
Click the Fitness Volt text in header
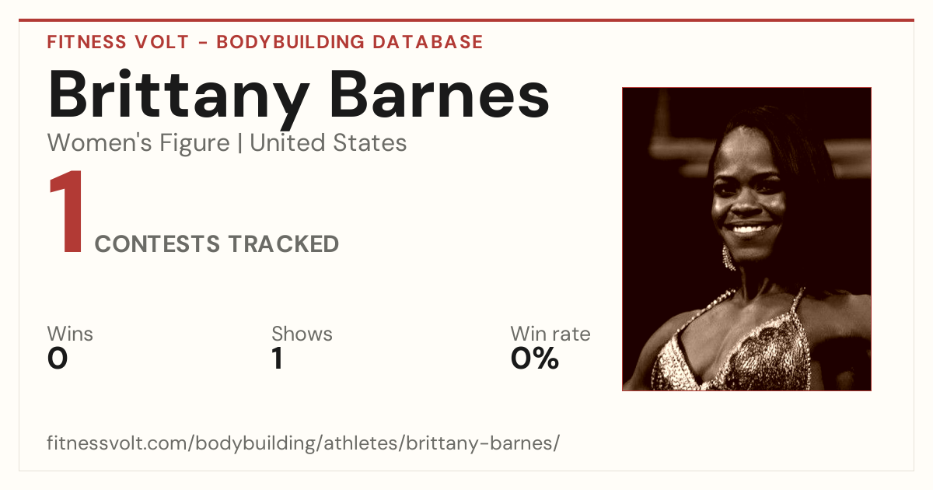[116, 42]
